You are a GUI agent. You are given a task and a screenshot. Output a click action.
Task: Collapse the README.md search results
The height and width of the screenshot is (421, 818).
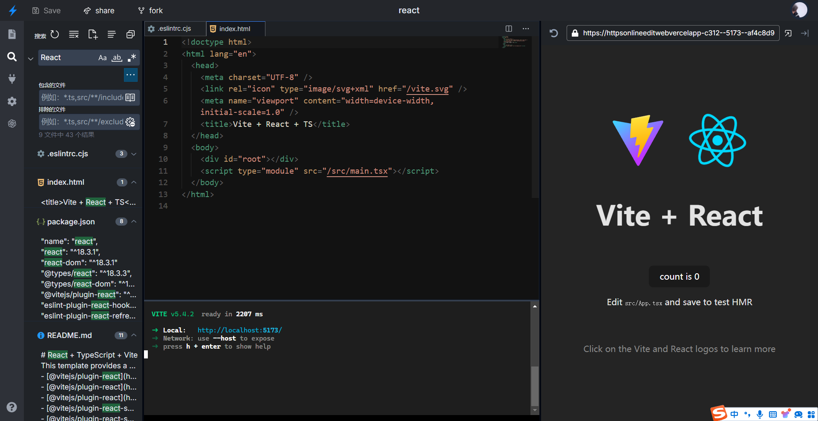coord(134,335)
